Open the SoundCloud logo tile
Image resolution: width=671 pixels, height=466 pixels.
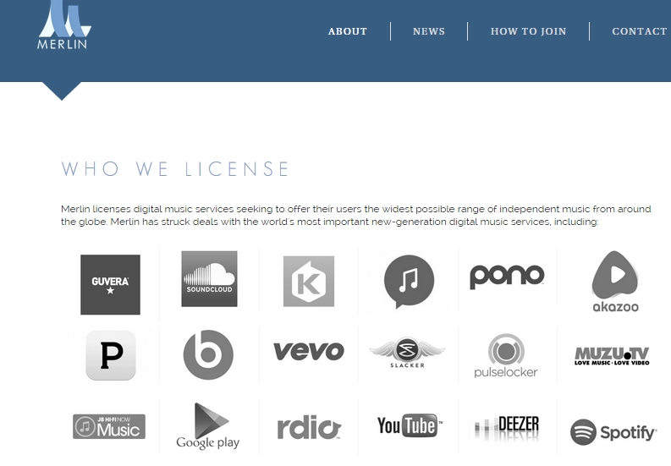pos(209,278)
